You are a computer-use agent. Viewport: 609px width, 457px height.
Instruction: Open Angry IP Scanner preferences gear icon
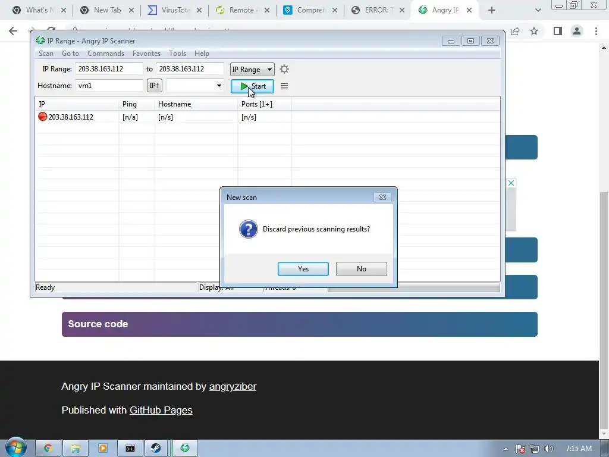click(x=284, y=69)
